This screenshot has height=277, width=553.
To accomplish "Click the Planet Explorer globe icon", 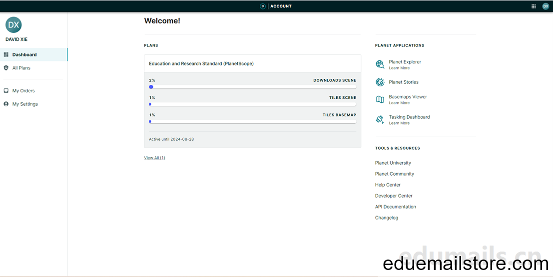I will 380,64.
